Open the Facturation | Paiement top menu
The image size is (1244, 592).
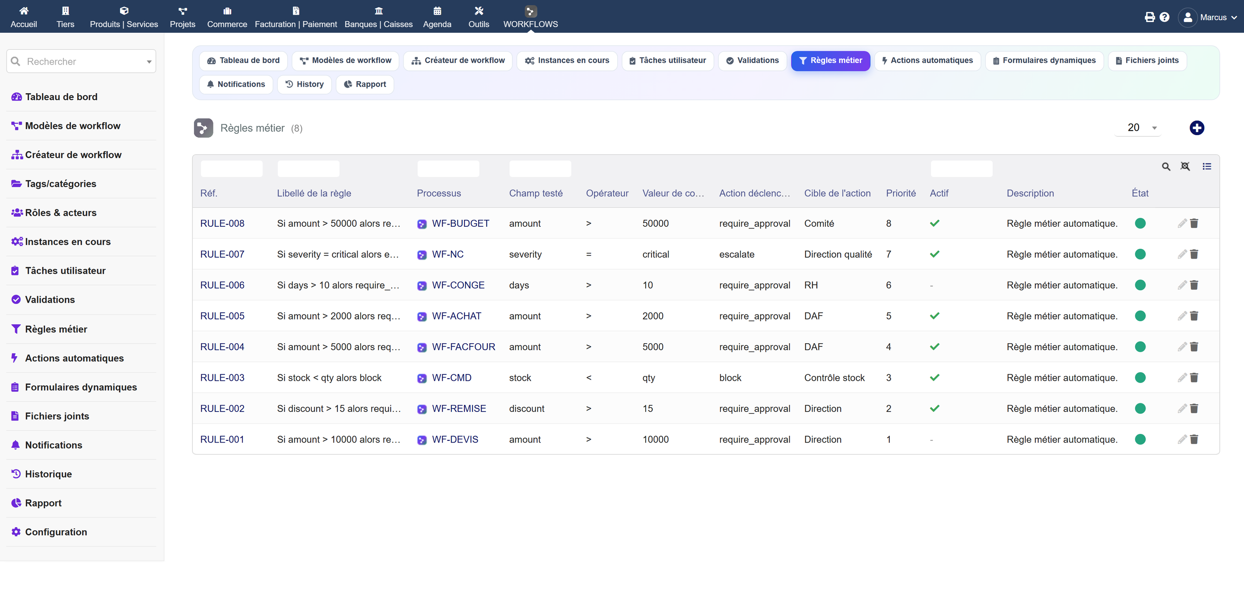[295, 17]
